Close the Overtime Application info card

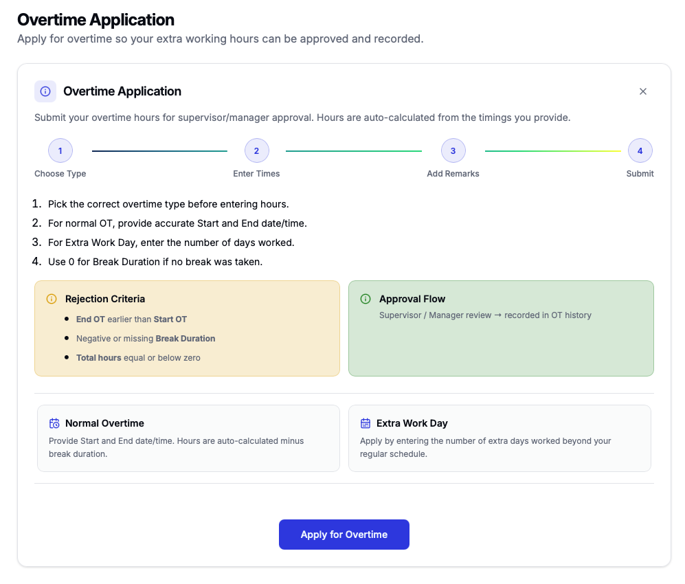tap(642, 91)
